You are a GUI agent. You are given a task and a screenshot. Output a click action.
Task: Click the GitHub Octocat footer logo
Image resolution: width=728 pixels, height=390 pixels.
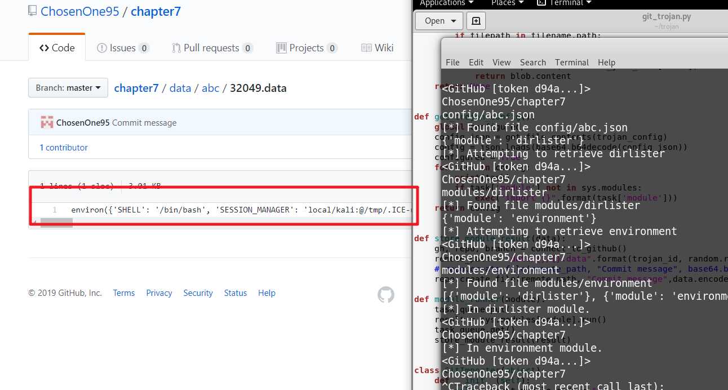(x=386, y=294)
